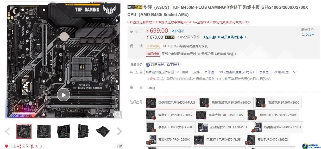The image size is (321, 149).
Task: Select the second motherboard thumbnail
Action: tap(44, 131)
